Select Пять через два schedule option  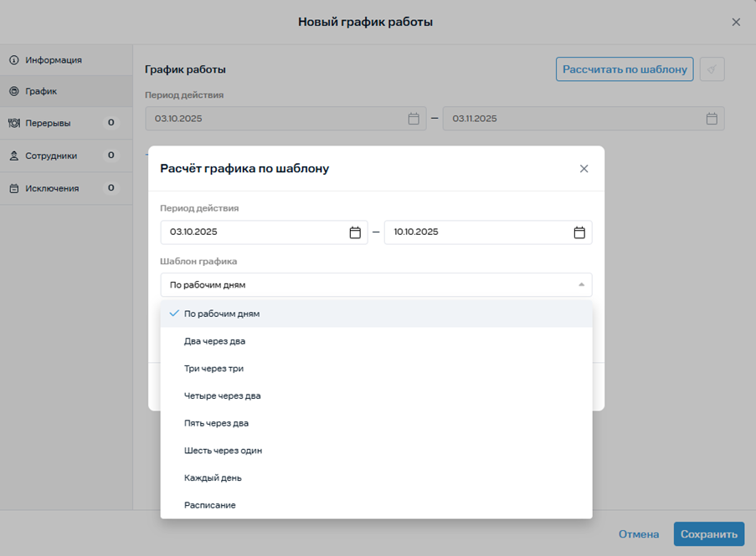216,423
